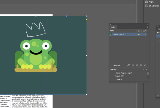Sort links by Status column header
Screen dimensions: 160x108
[x=139, y=31]
